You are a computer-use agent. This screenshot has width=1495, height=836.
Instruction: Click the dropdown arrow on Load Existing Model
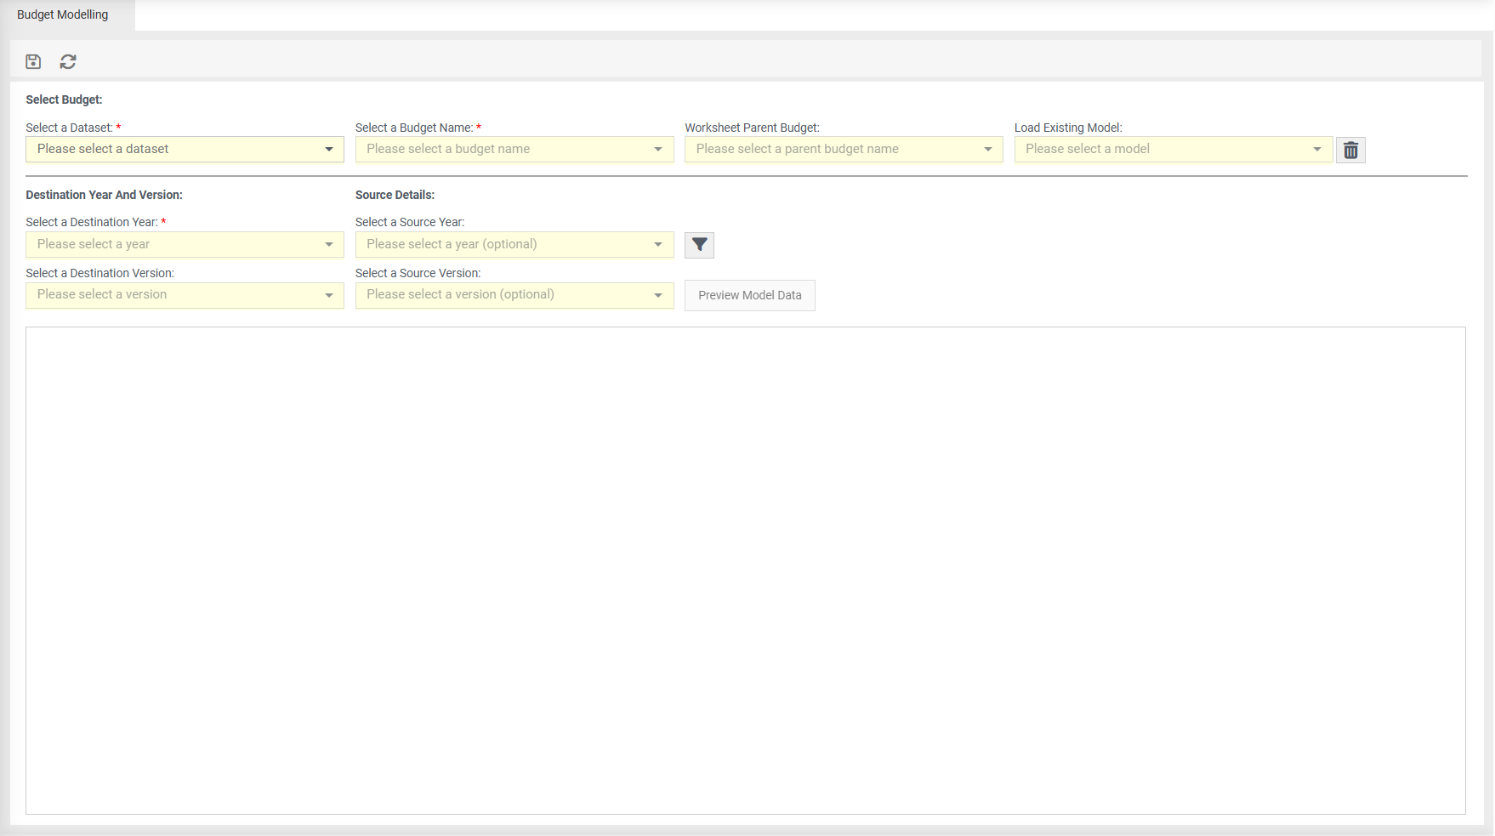1318,149
